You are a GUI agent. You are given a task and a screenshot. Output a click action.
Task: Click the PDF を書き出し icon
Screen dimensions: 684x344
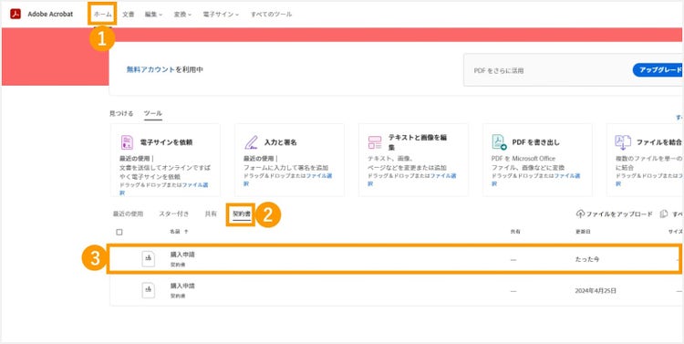(x=499, y=142)
